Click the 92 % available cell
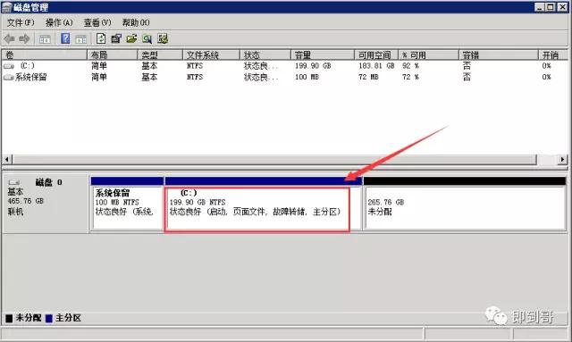Viewport: 572px width, 342px height. click(x=410, y=66)
